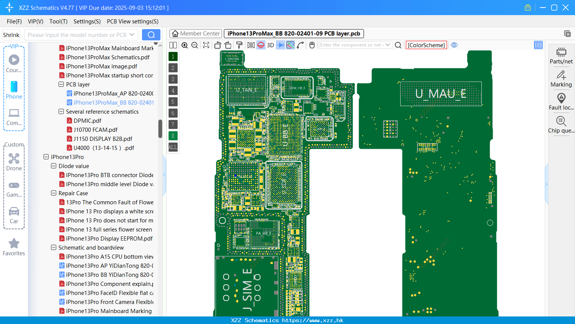Open the ColorScheme settings
This screenshot has height=324, width=575.
point(426,45)
